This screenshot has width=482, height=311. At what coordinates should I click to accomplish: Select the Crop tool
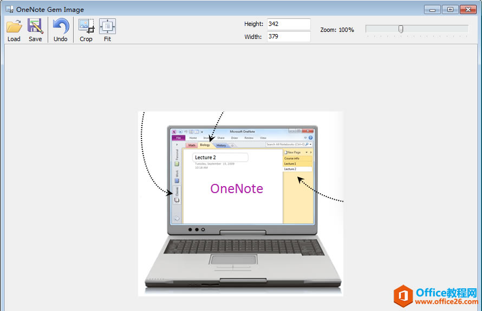pos(86,30)
